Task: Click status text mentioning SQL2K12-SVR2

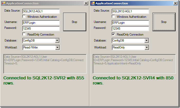Action: click(x=44, y=80)
